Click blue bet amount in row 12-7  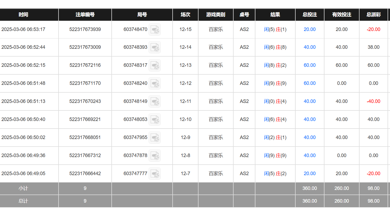click(x=310, y=174)
